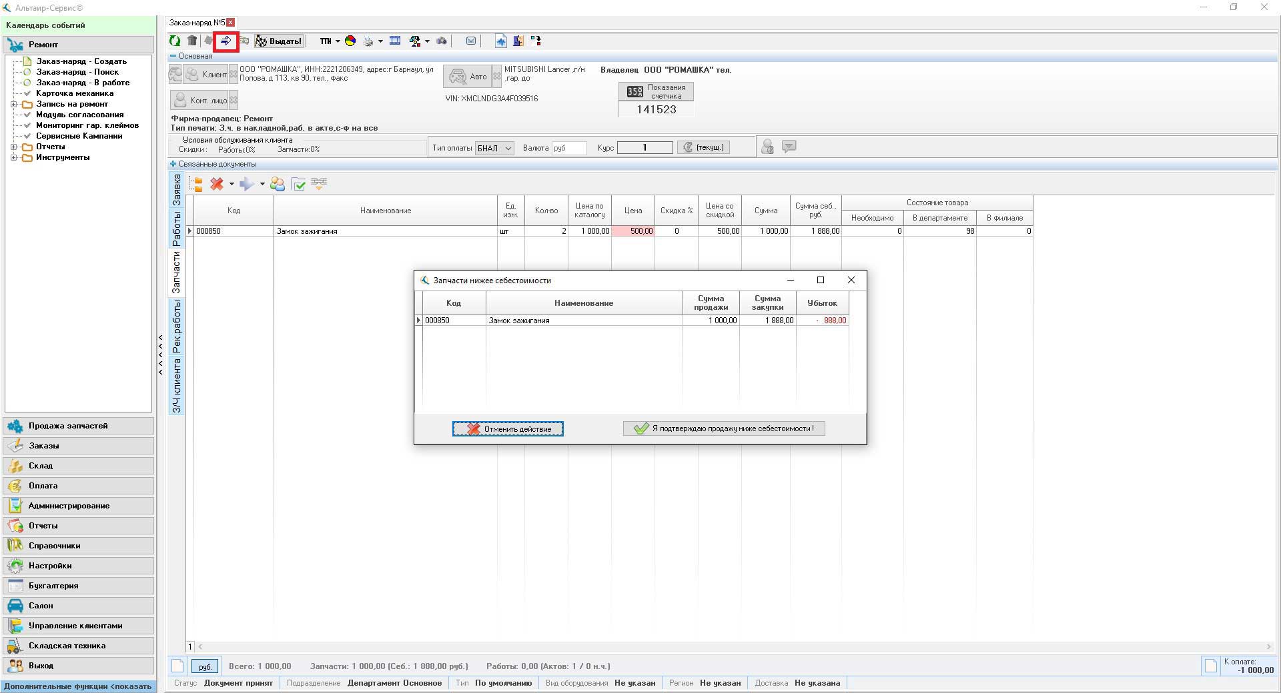Click the red X delete part icon
Viewport: 1281px width, 693px height.
pos(217,184)
